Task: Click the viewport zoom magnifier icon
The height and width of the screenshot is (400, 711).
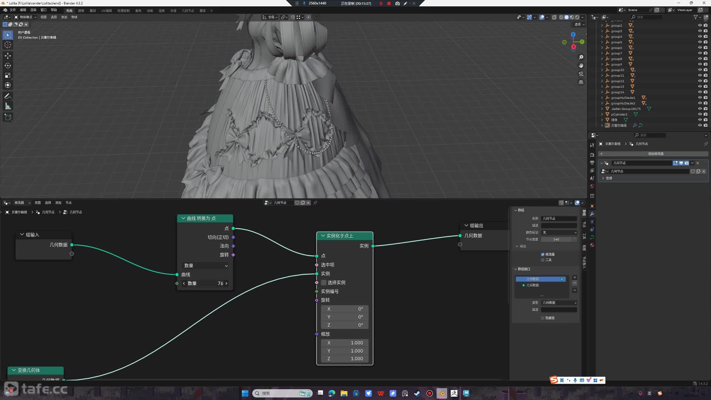Action: click(581, 57)
